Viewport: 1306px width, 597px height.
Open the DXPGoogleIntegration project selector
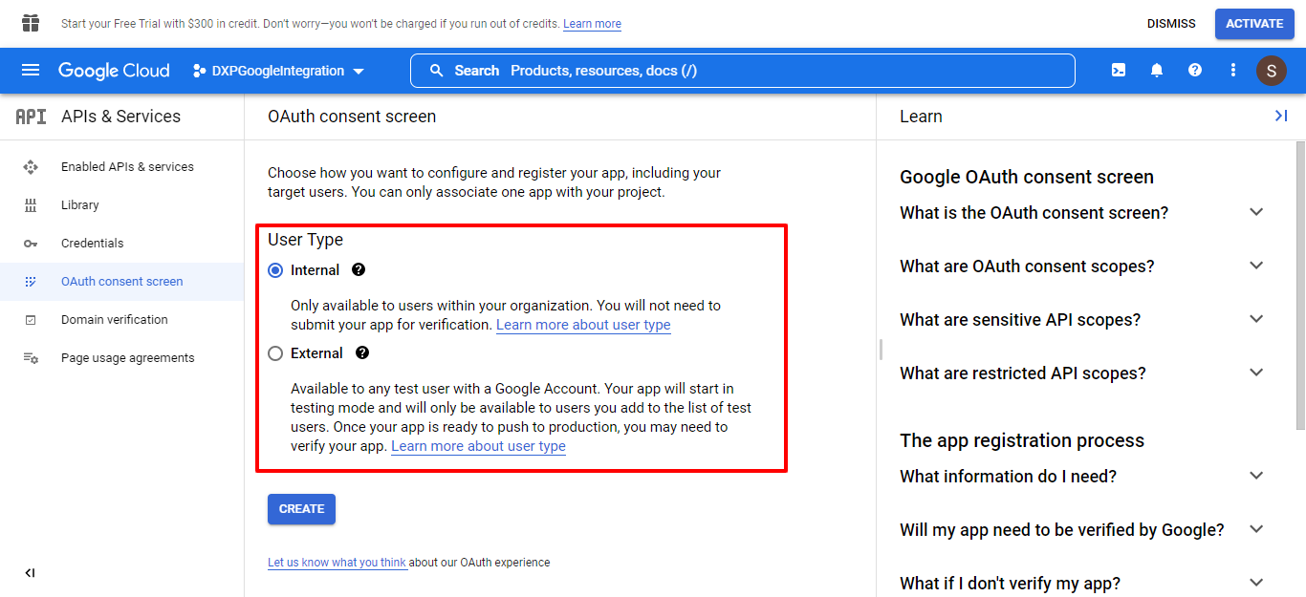point(279,71)
